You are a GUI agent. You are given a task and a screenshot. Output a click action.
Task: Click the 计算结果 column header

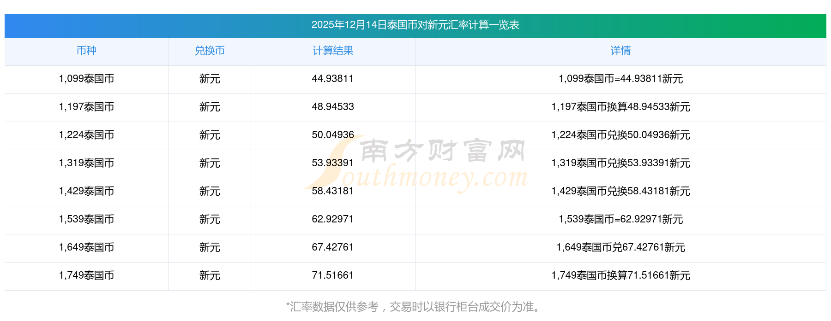coord(333,51)
